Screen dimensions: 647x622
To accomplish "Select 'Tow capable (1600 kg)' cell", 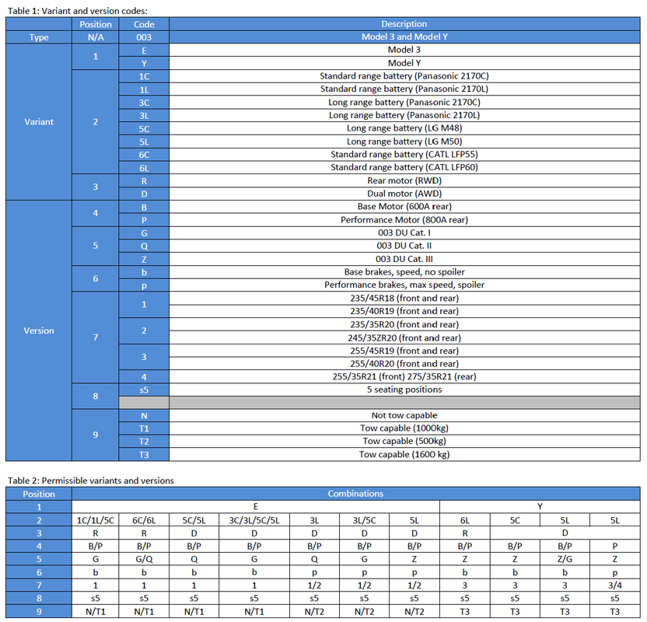I will (404, 454).
